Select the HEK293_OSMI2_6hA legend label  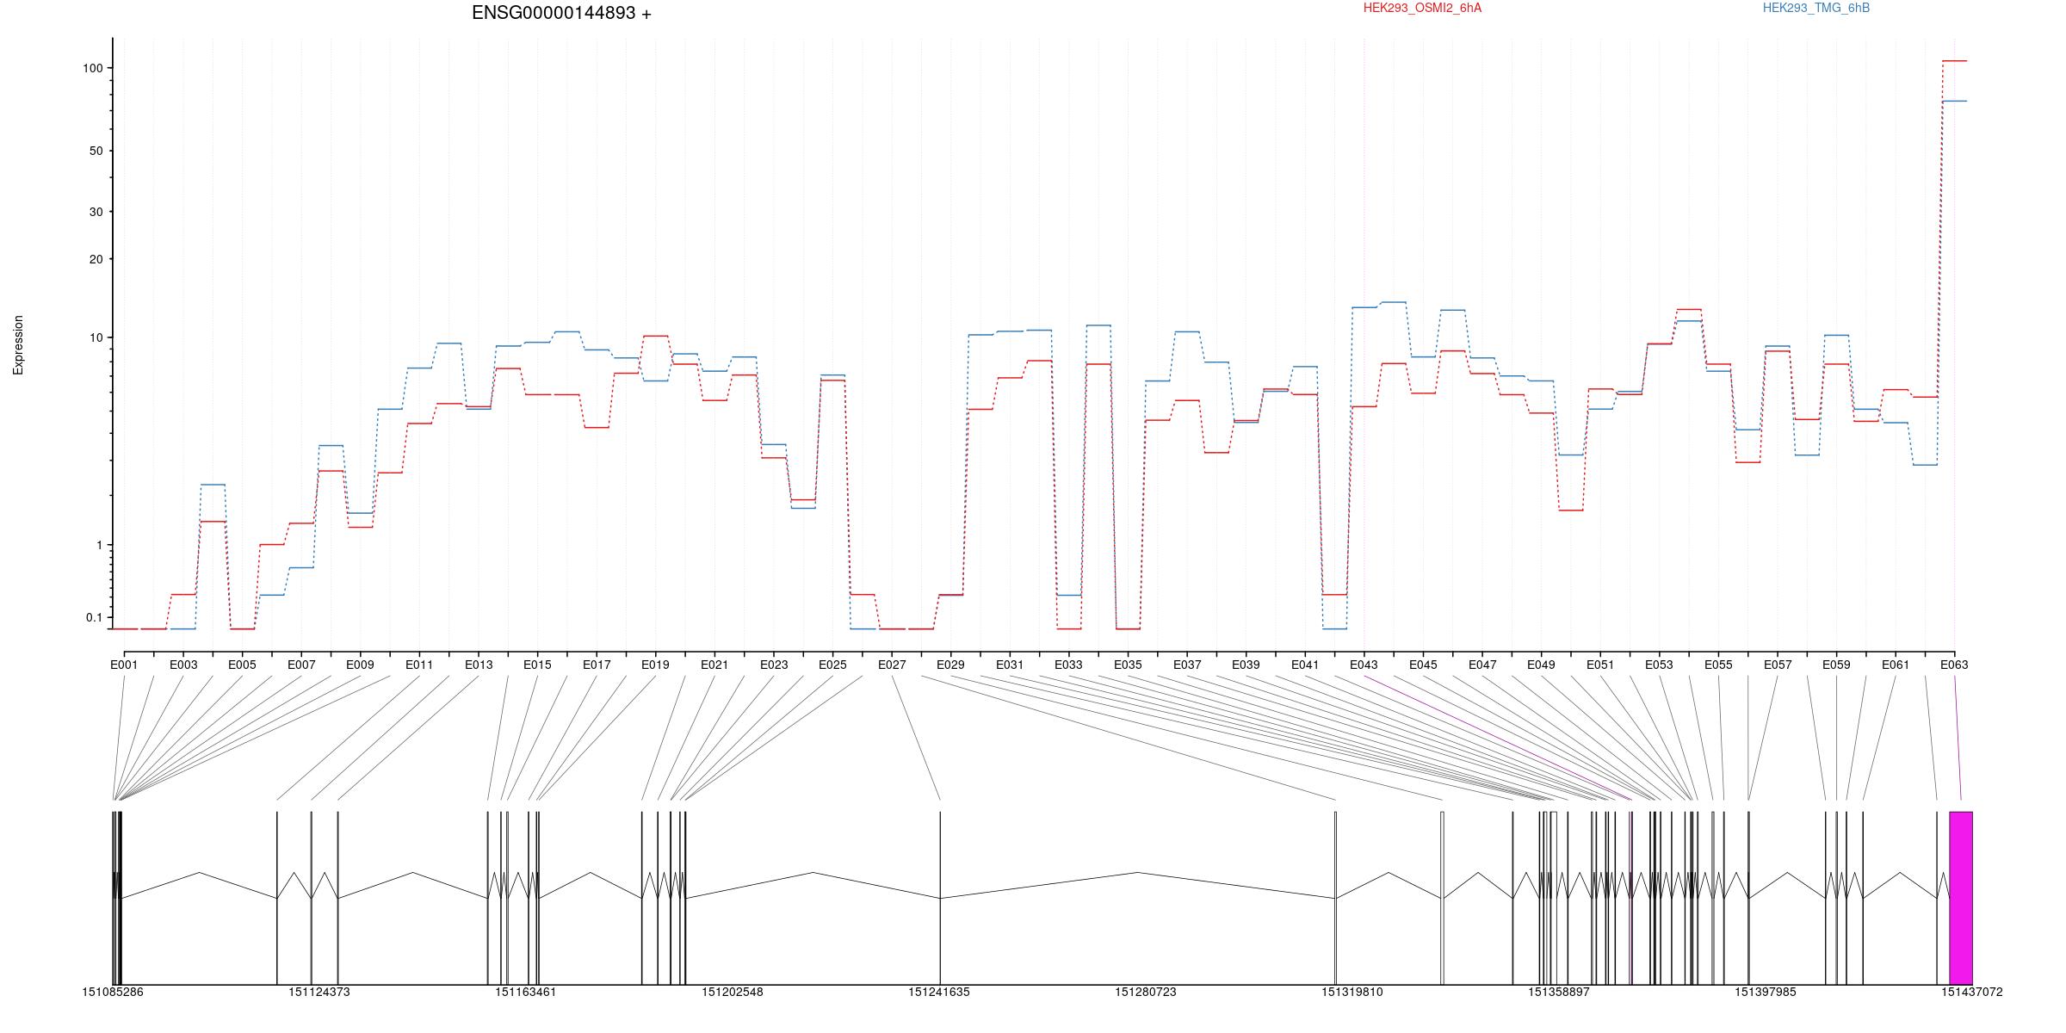point(1422,8)
